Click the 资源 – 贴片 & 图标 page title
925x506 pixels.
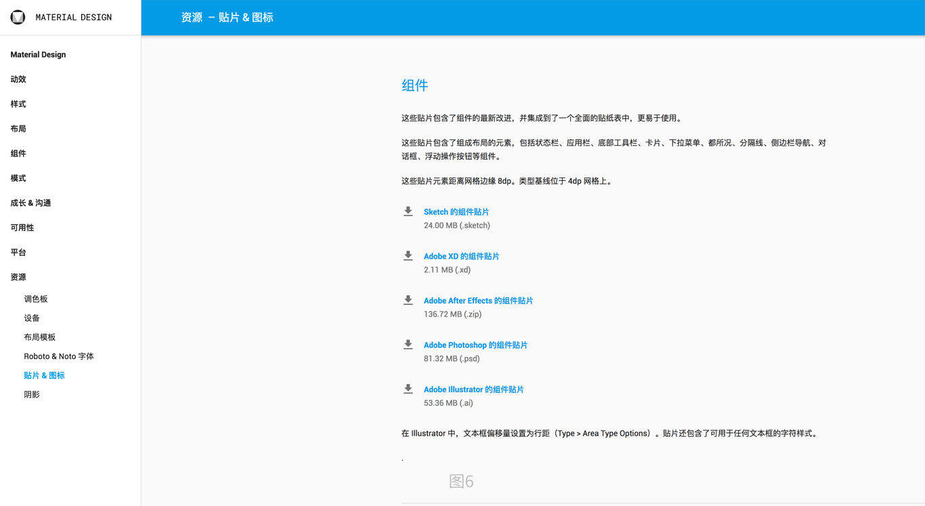point(227,18)
